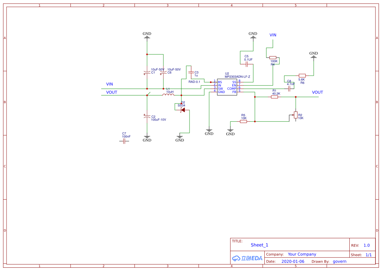The image size is (382, 271).
Task: Click the SS pin label on U2
Action: pos(234,82)
